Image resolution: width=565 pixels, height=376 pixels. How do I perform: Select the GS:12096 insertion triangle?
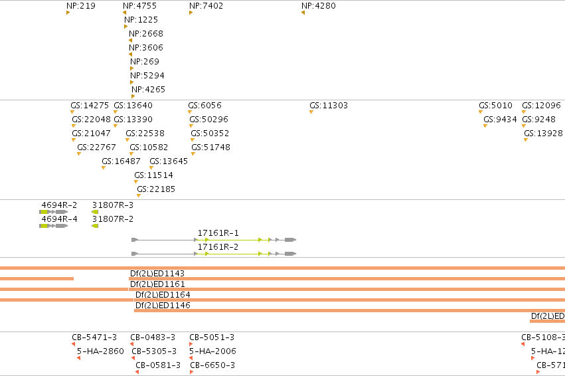tap(524, 112)
